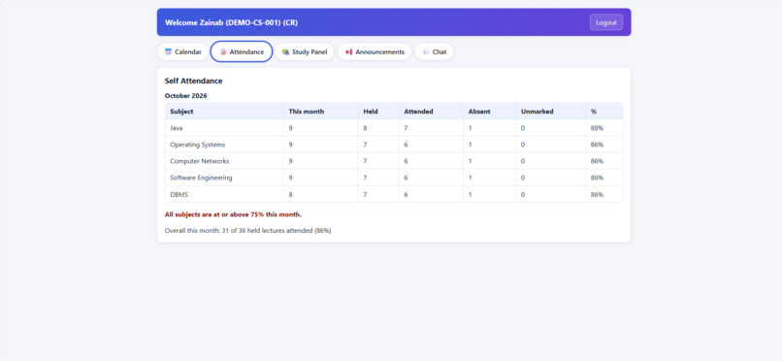Select the Software Engineering subject row
Viewport: 782px width, 361px height.
coord(394,178)
